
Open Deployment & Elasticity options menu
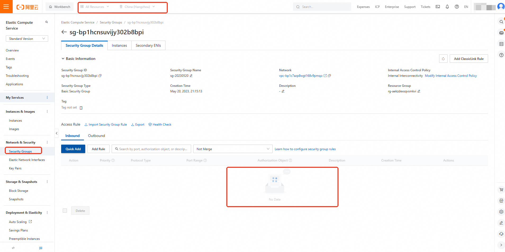47,213
